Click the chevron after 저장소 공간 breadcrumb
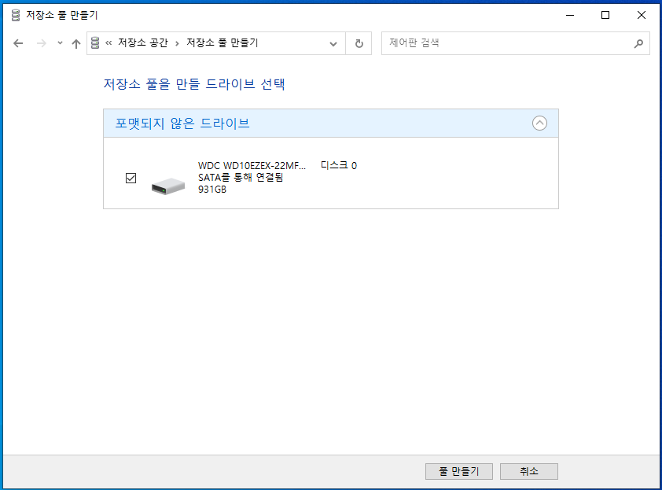 tap(177, 43)
